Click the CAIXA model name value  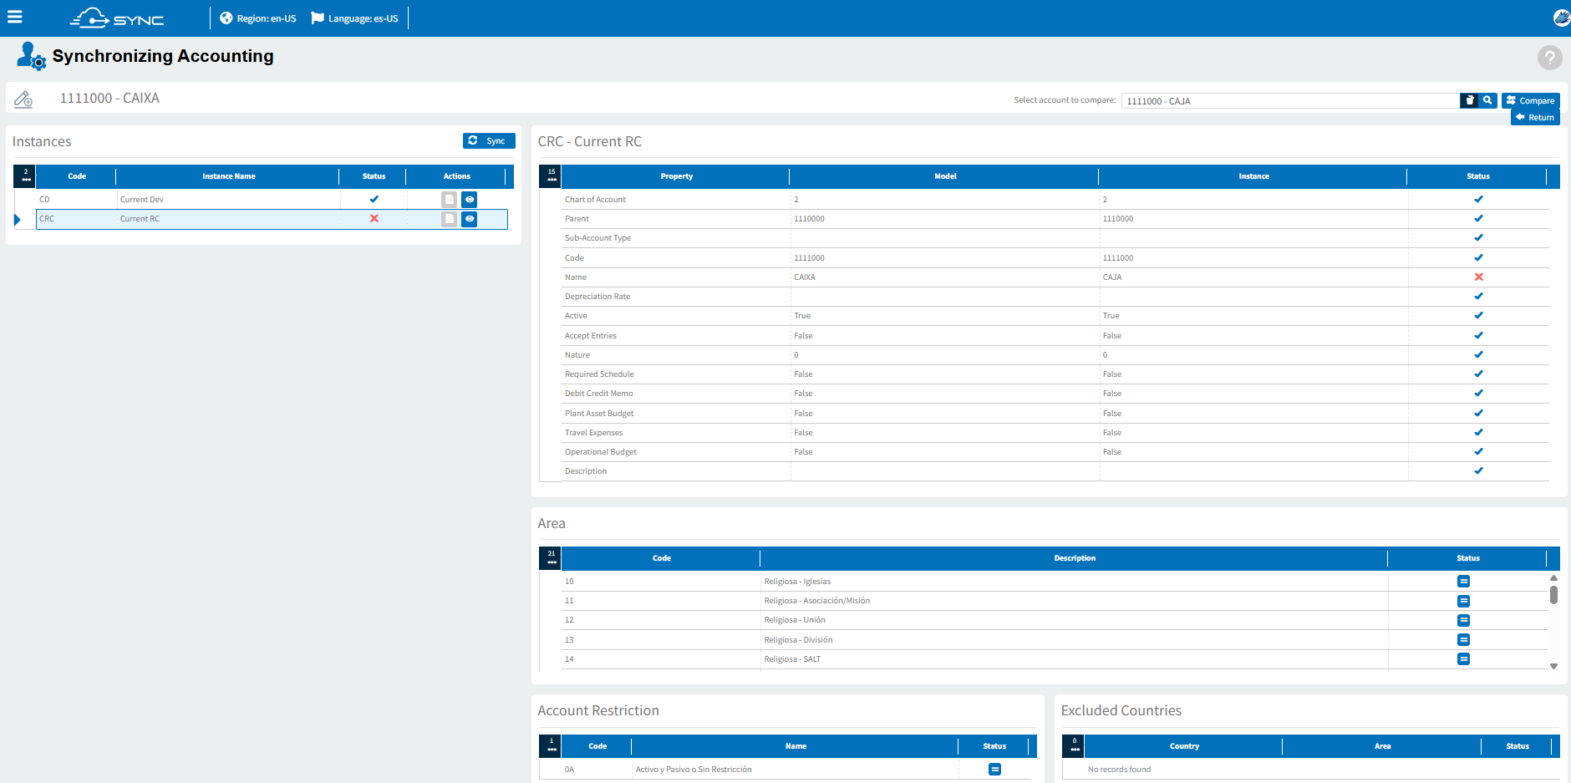(805, 277)
